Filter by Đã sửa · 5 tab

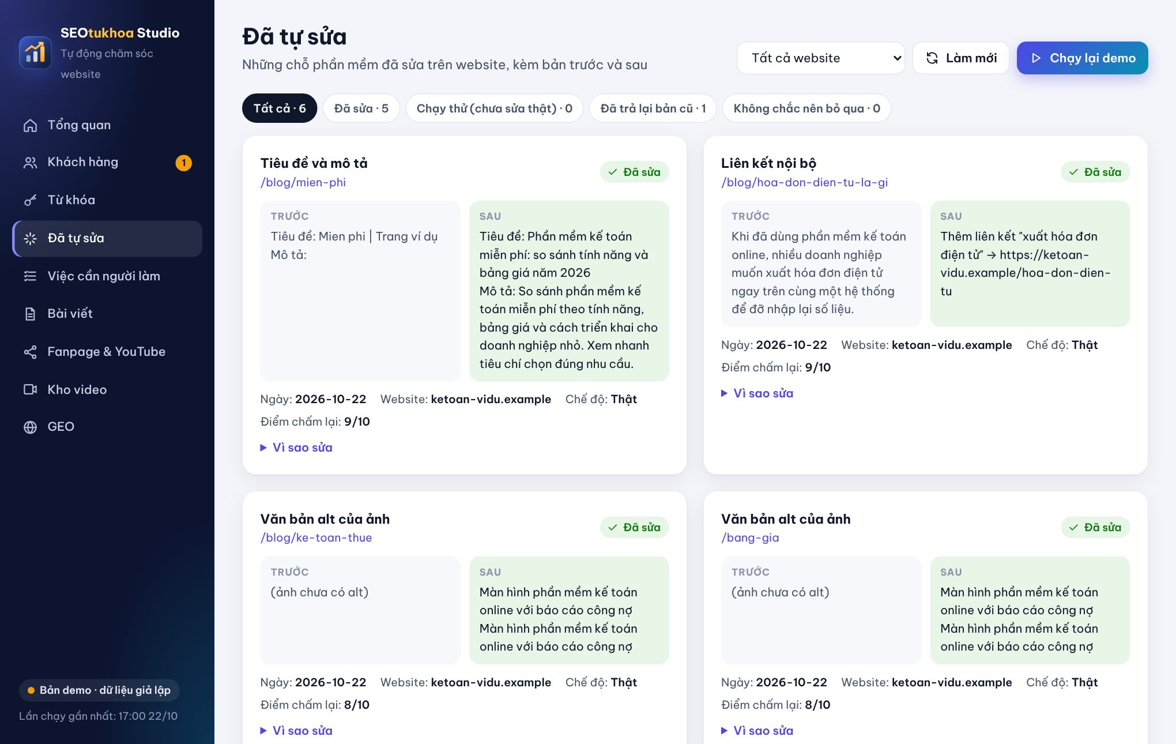(361, 108)
